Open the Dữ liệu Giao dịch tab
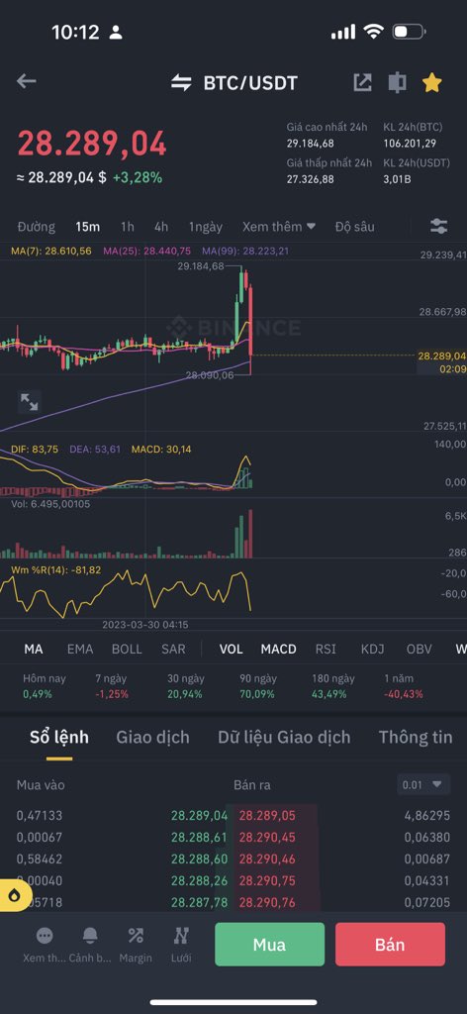The image size is (467, 1014). point(284,737)
